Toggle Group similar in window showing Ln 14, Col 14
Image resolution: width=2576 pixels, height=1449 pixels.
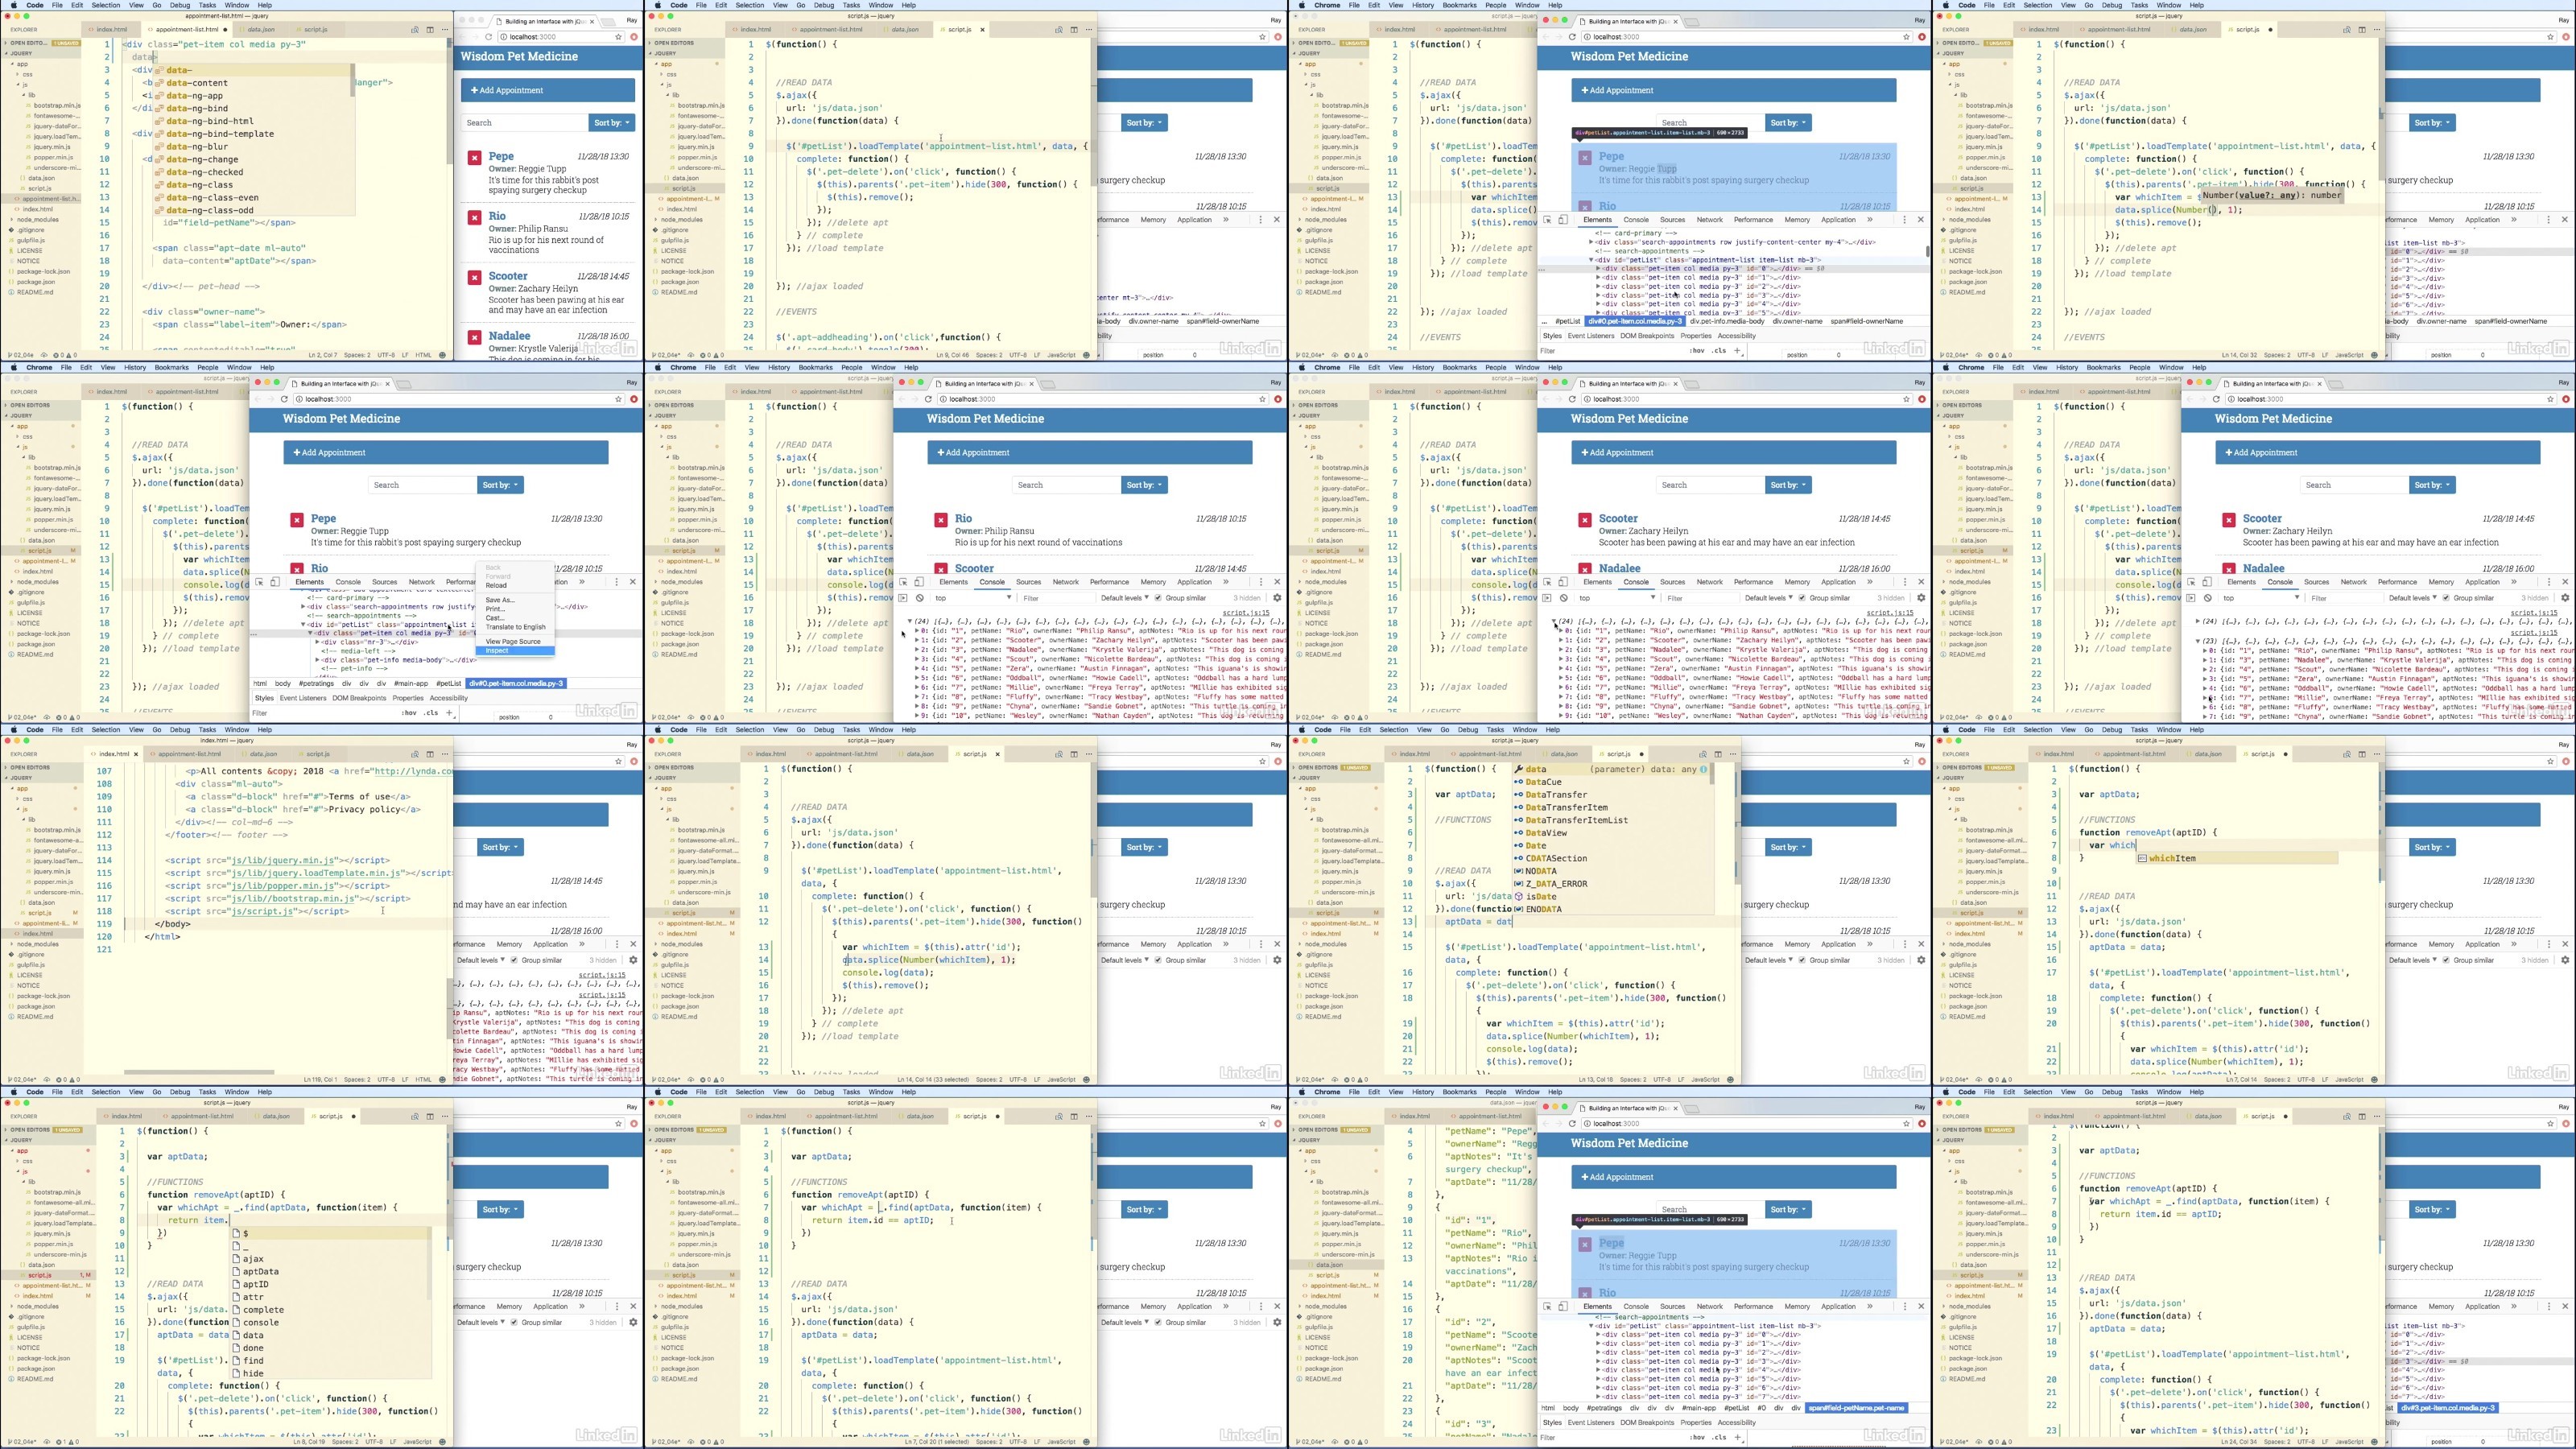pyautogui.click(x=1158, y=960)
